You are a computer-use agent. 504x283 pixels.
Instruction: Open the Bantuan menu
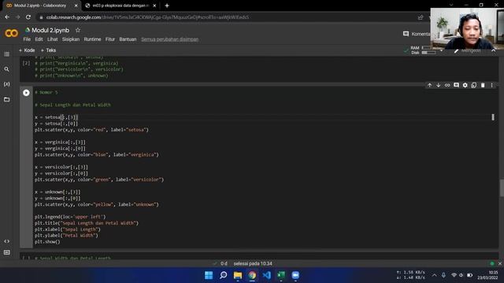click(128, 39)
